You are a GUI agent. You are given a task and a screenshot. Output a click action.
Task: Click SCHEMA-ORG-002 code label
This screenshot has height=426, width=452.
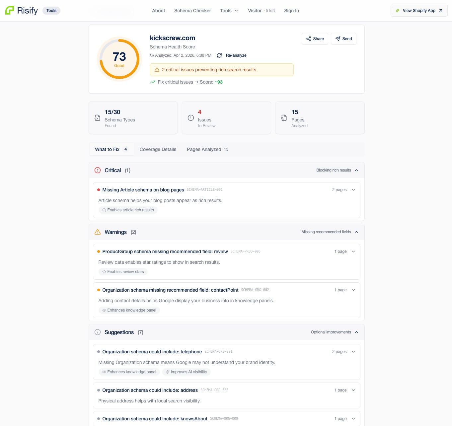pyautogui.click(x=255, y=290)
